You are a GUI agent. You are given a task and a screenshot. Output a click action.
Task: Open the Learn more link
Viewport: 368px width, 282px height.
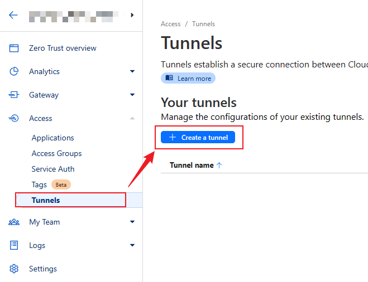188,79
